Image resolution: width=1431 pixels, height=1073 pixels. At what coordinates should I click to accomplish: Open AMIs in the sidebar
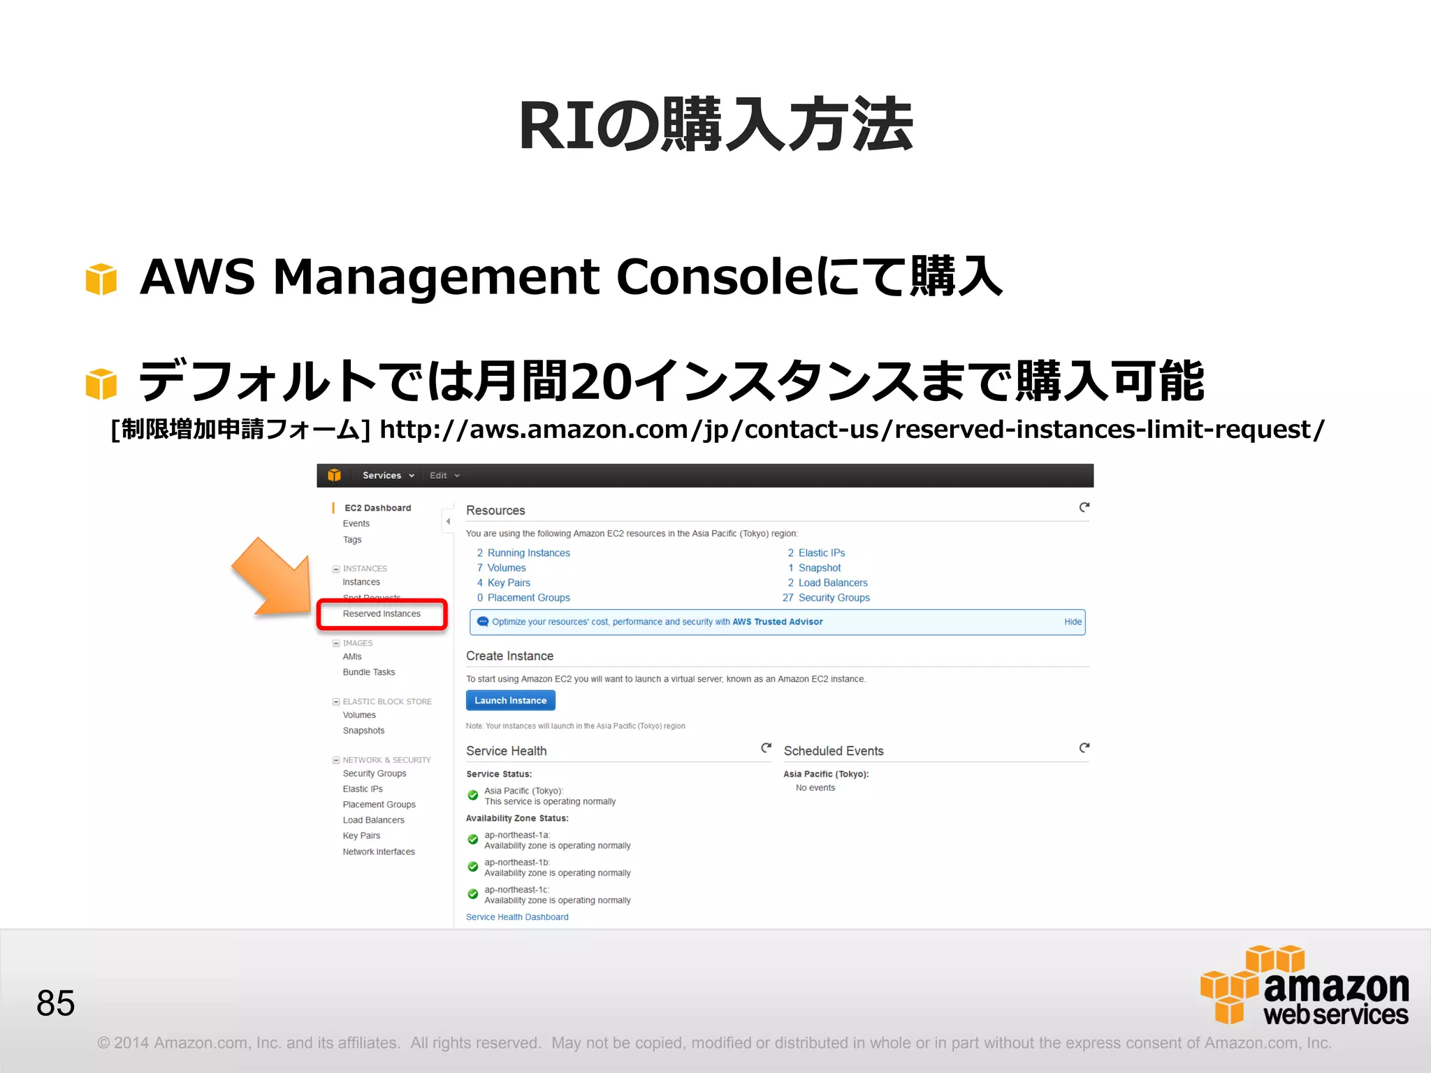(x=352, y=657)
